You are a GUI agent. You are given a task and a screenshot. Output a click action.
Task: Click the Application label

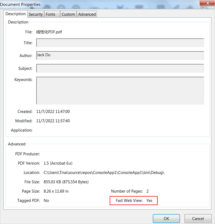22,130
